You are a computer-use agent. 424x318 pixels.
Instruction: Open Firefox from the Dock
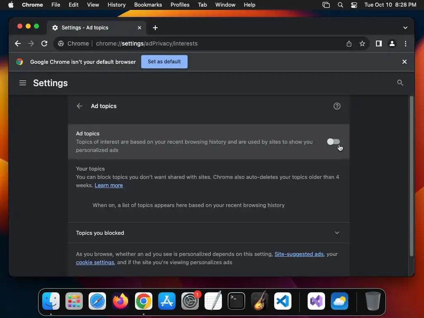[120, 301]
